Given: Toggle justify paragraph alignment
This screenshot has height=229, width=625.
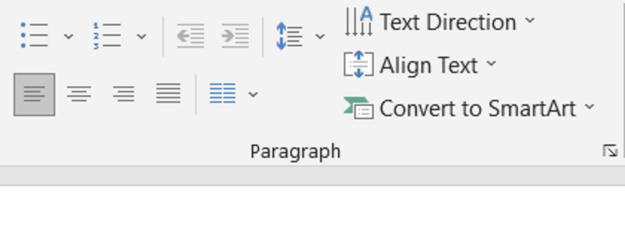Looking at the screenshot, I should [168, 93].
